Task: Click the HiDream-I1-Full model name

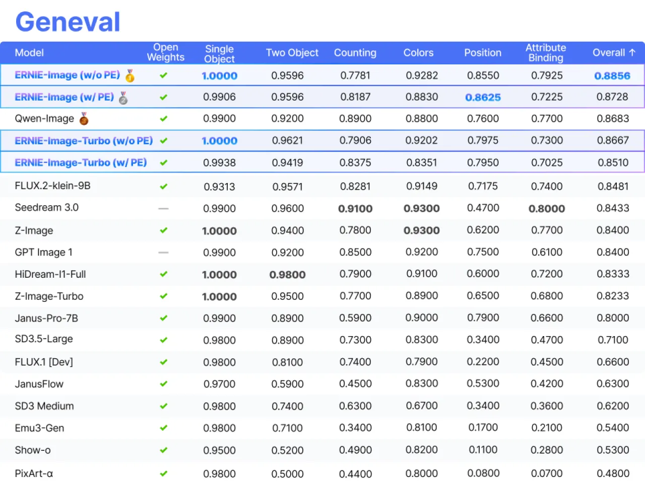Action: pos(50,274)
